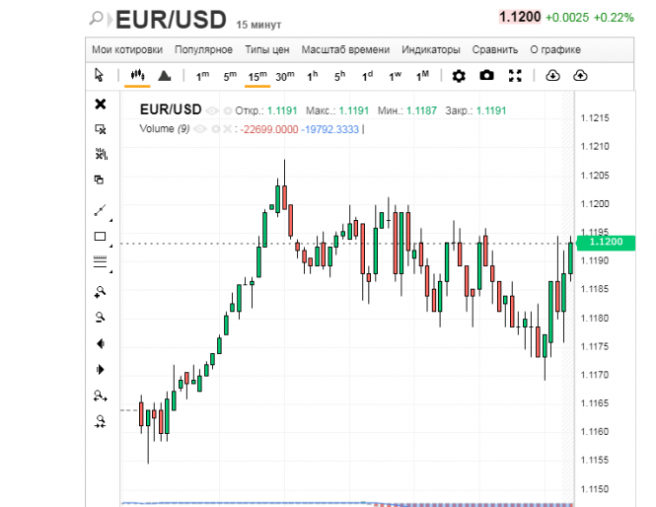Expand the trend line tool options
656x507 pixels.
pyautogui.click(x=111, y=219)
